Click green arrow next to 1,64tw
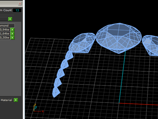Image resolution: width=158 pixels, height=119 pixels. pos(13,34)
